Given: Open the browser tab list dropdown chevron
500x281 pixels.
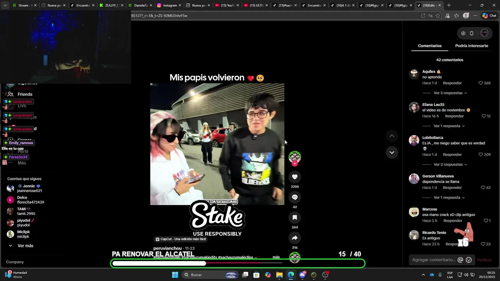Looking at the screenshot, I should (5, 5).
